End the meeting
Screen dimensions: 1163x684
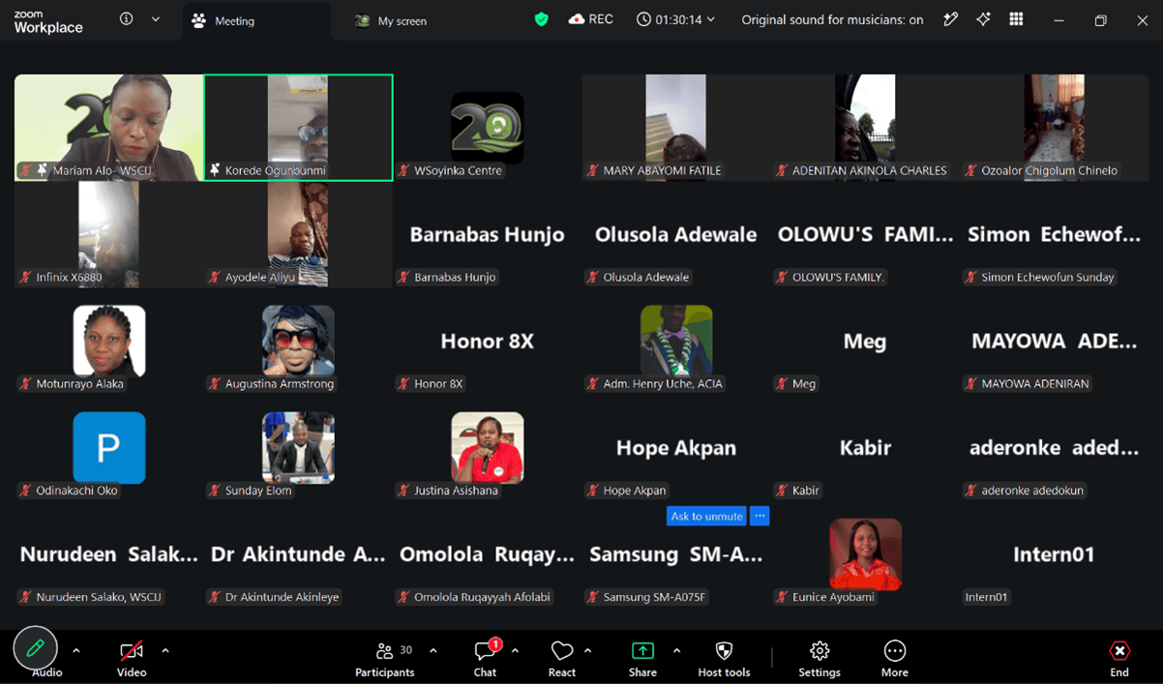[1119, 659]
